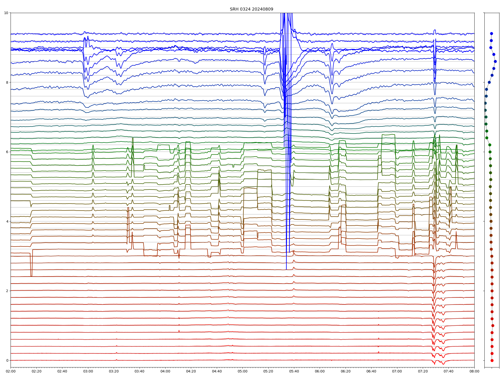Click the y-axis tick label 0
The image size is (503, 377).
[x=7, y=360]
